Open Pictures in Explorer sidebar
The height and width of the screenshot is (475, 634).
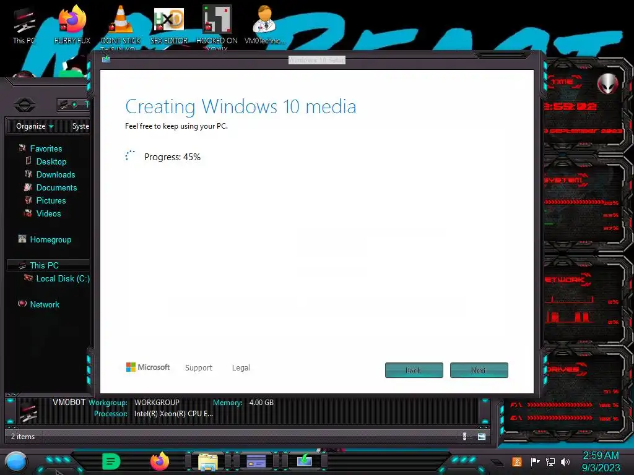pyautogui.click(x=51, y=200)
